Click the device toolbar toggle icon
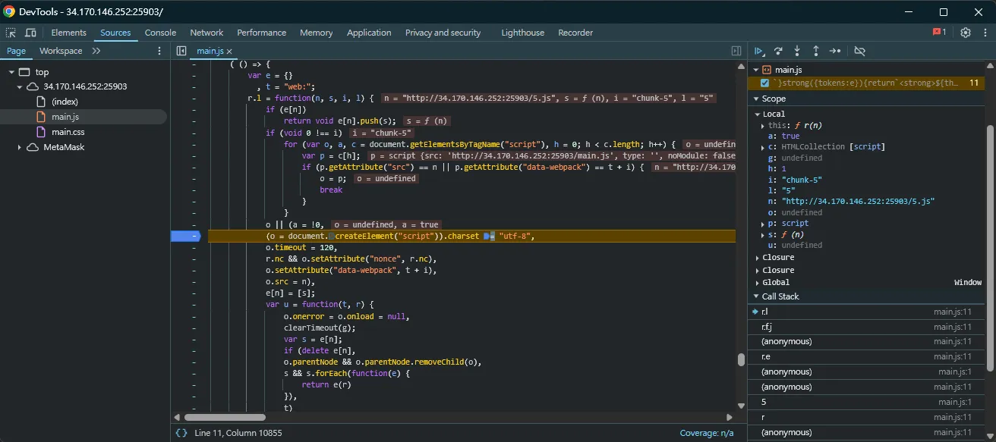Screen dimensions: 996x442 [x=30, y=33]
